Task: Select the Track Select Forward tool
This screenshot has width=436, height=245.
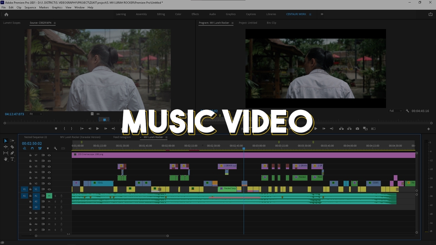Action: tap(12, 141)
